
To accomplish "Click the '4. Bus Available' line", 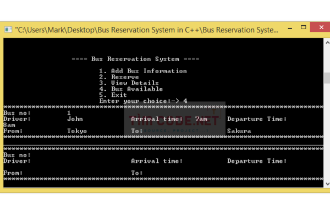I will pos(131,89).
